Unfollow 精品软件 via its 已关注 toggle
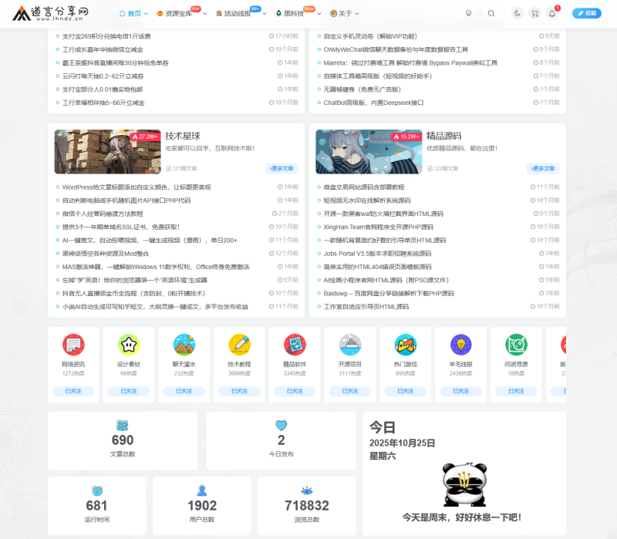This screenshot has height=539, width=617. 295,391
